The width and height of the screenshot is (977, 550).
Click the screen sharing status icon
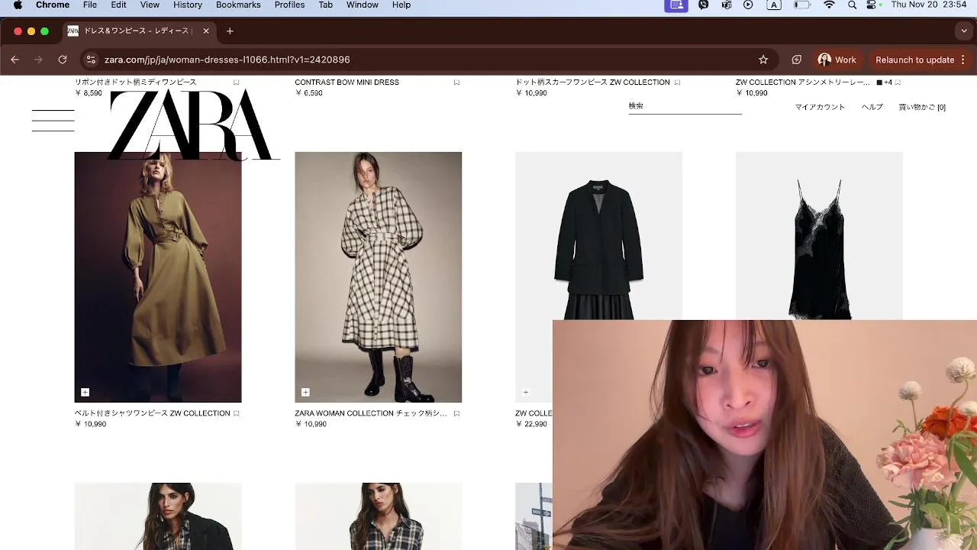pos(676,5)
